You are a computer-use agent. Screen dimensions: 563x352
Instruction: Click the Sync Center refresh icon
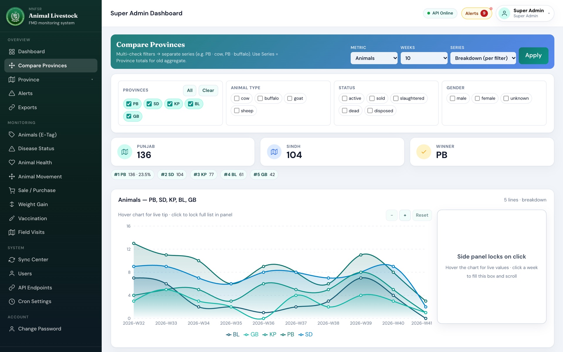12,260
